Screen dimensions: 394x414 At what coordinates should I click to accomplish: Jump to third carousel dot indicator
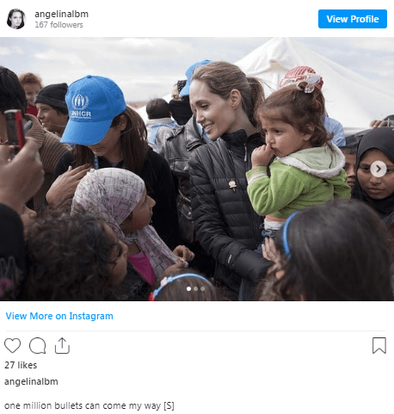tap(202, 288)
